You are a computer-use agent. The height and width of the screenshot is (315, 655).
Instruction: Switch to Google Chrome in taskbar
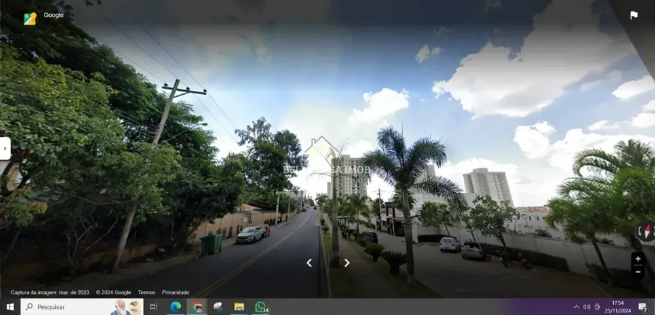[196, 307]
